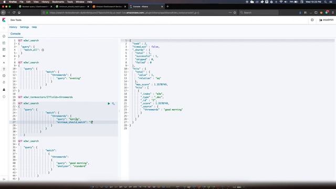Click into the Firefox Search field

click(259, 13)
